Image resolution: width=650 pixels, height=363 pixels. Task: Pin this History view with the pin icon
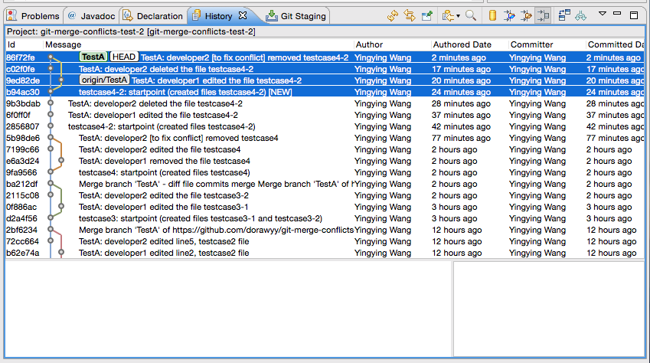(x=426, y=16)
